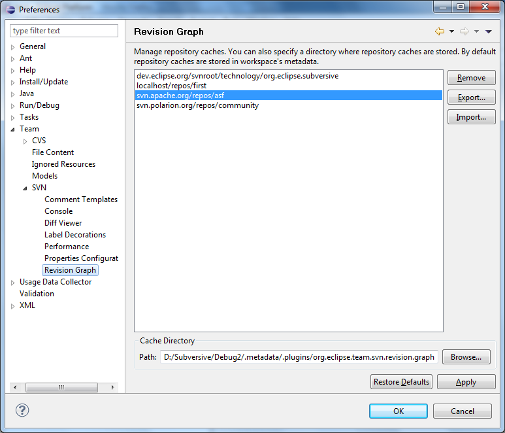This screenshot has width=505, height=433.
Task: Select Validation preference page
Action: coord(37,294)
